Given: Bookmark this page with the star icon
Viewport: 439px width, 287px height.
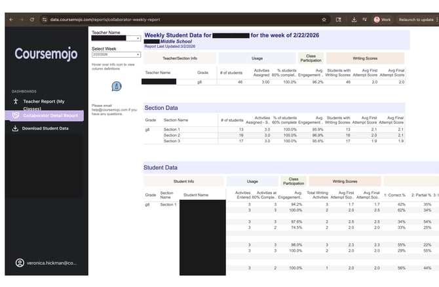Looking at the screenshot, I should [x=324, y=20].
